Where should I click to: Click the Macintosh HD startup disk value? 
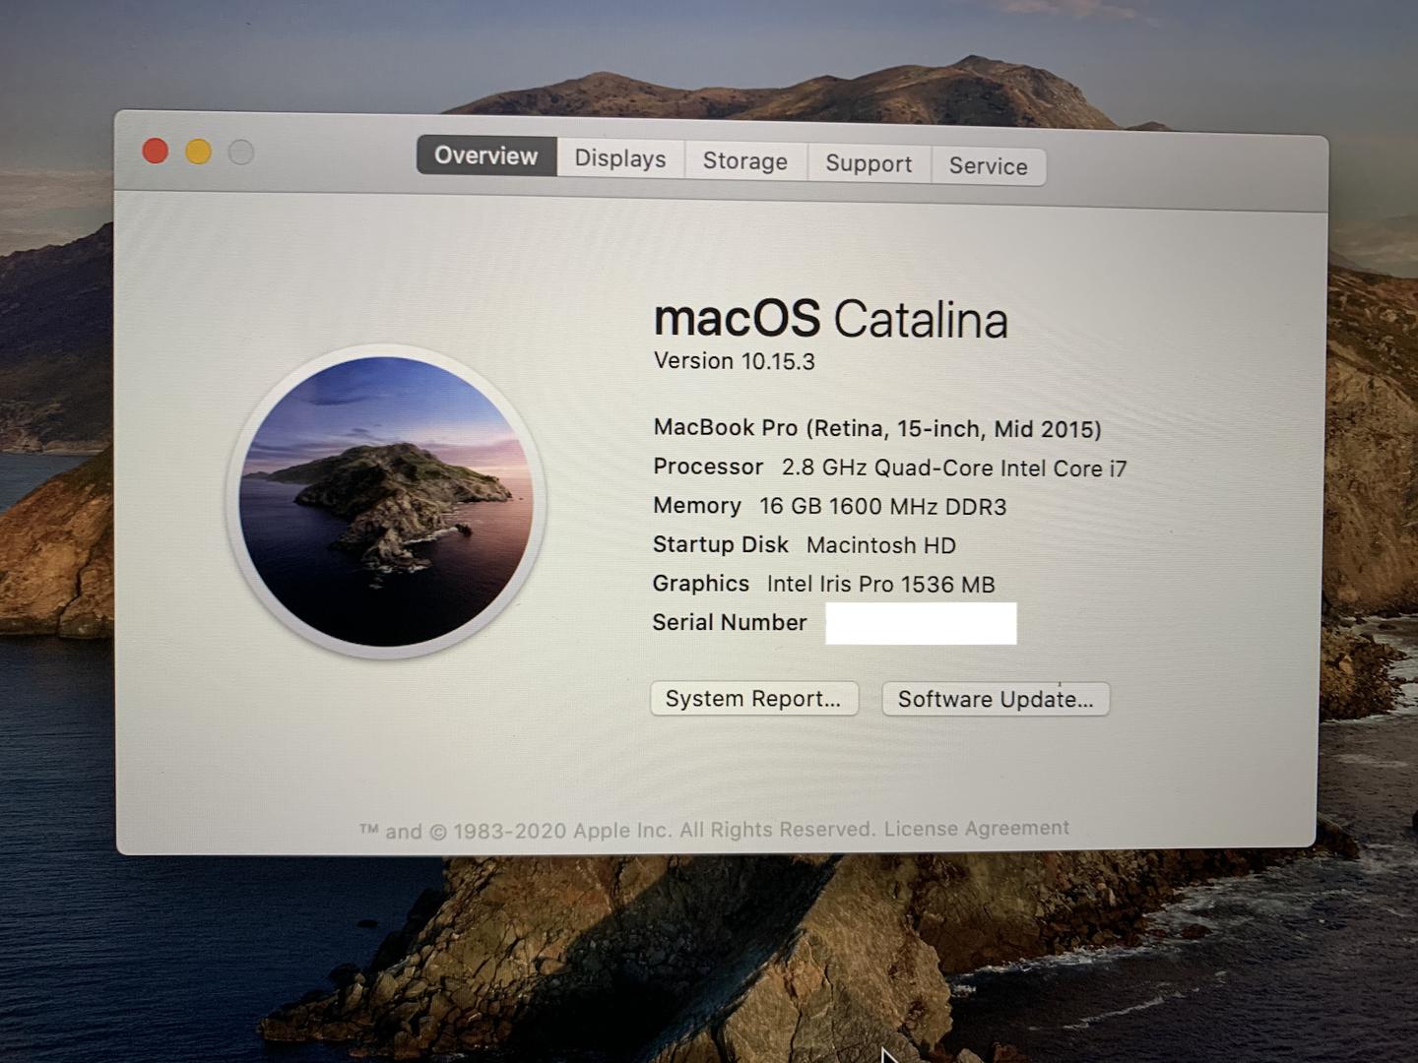[x=881, y=544]
